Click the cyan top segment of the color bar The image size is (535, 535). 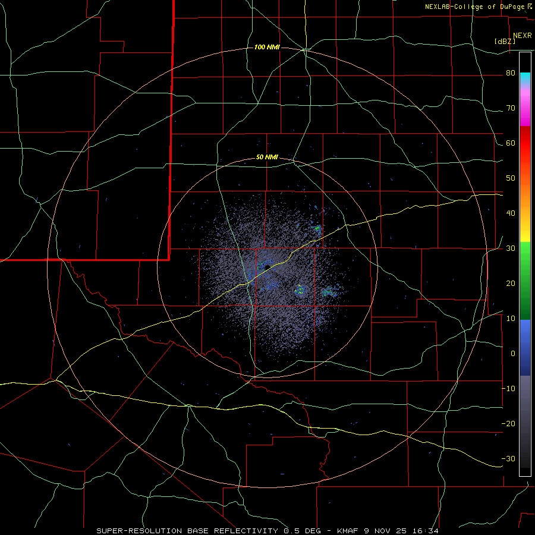tap(525, 78)
